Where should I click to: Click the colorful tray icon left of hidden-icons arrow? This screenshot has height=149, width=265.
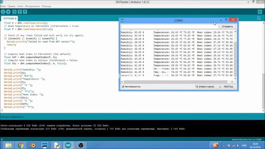[x=215, y=145]
